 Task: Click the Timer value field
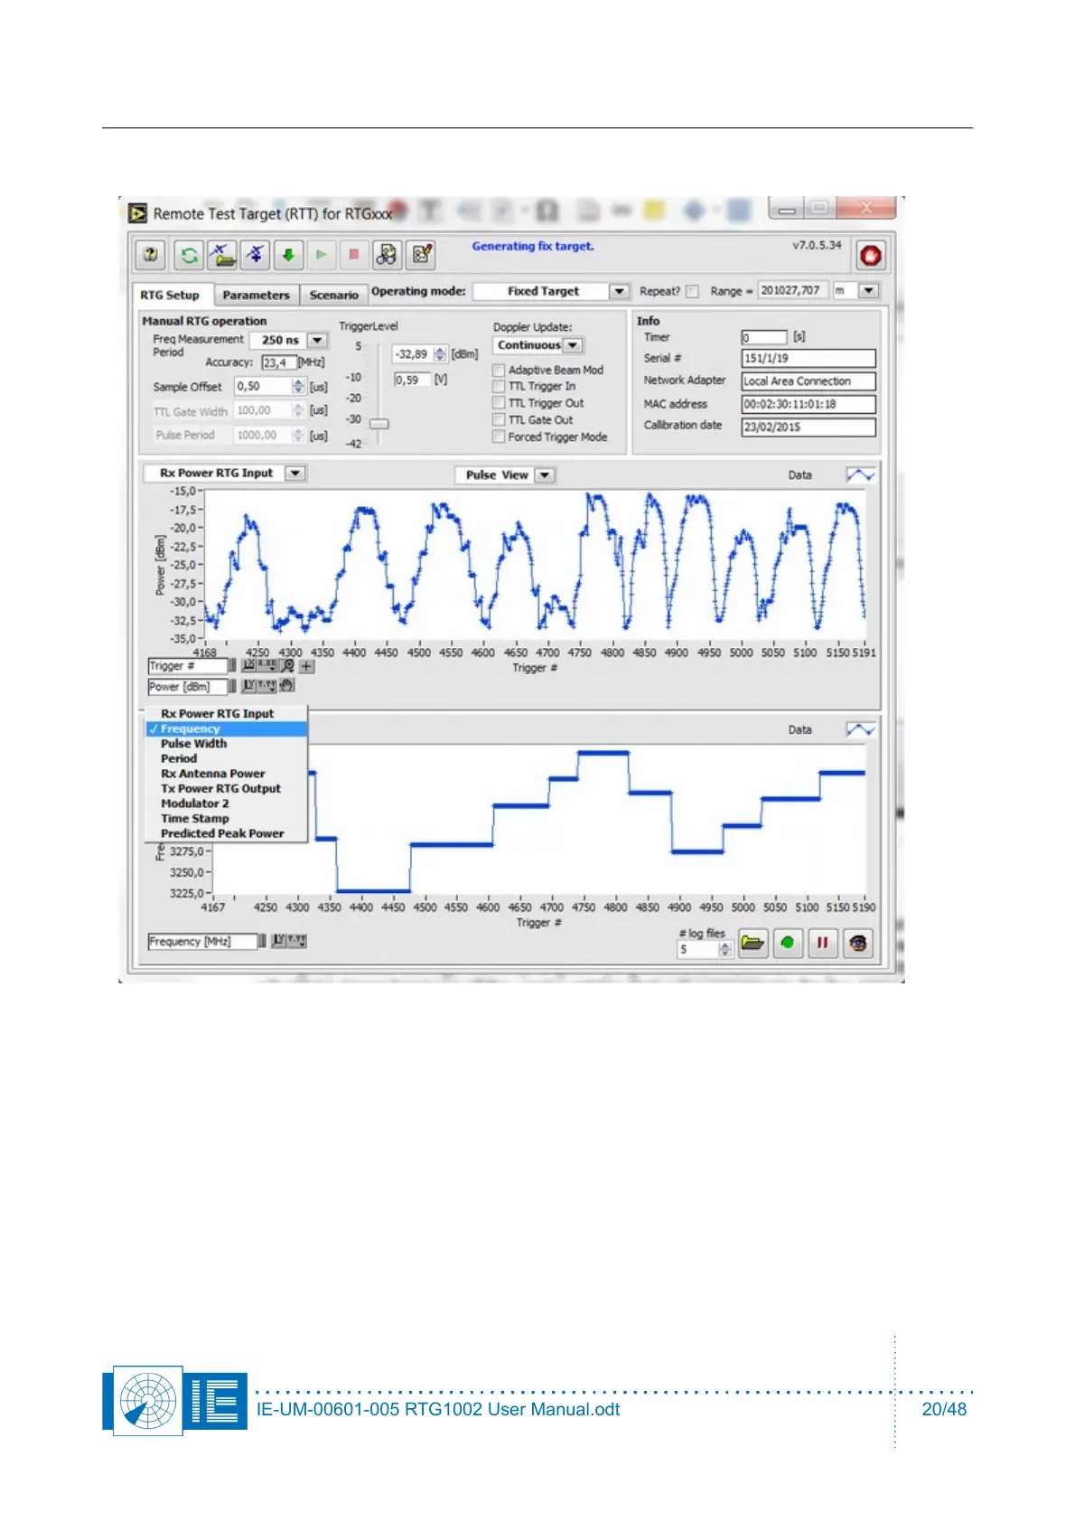(x=764, y=337)
